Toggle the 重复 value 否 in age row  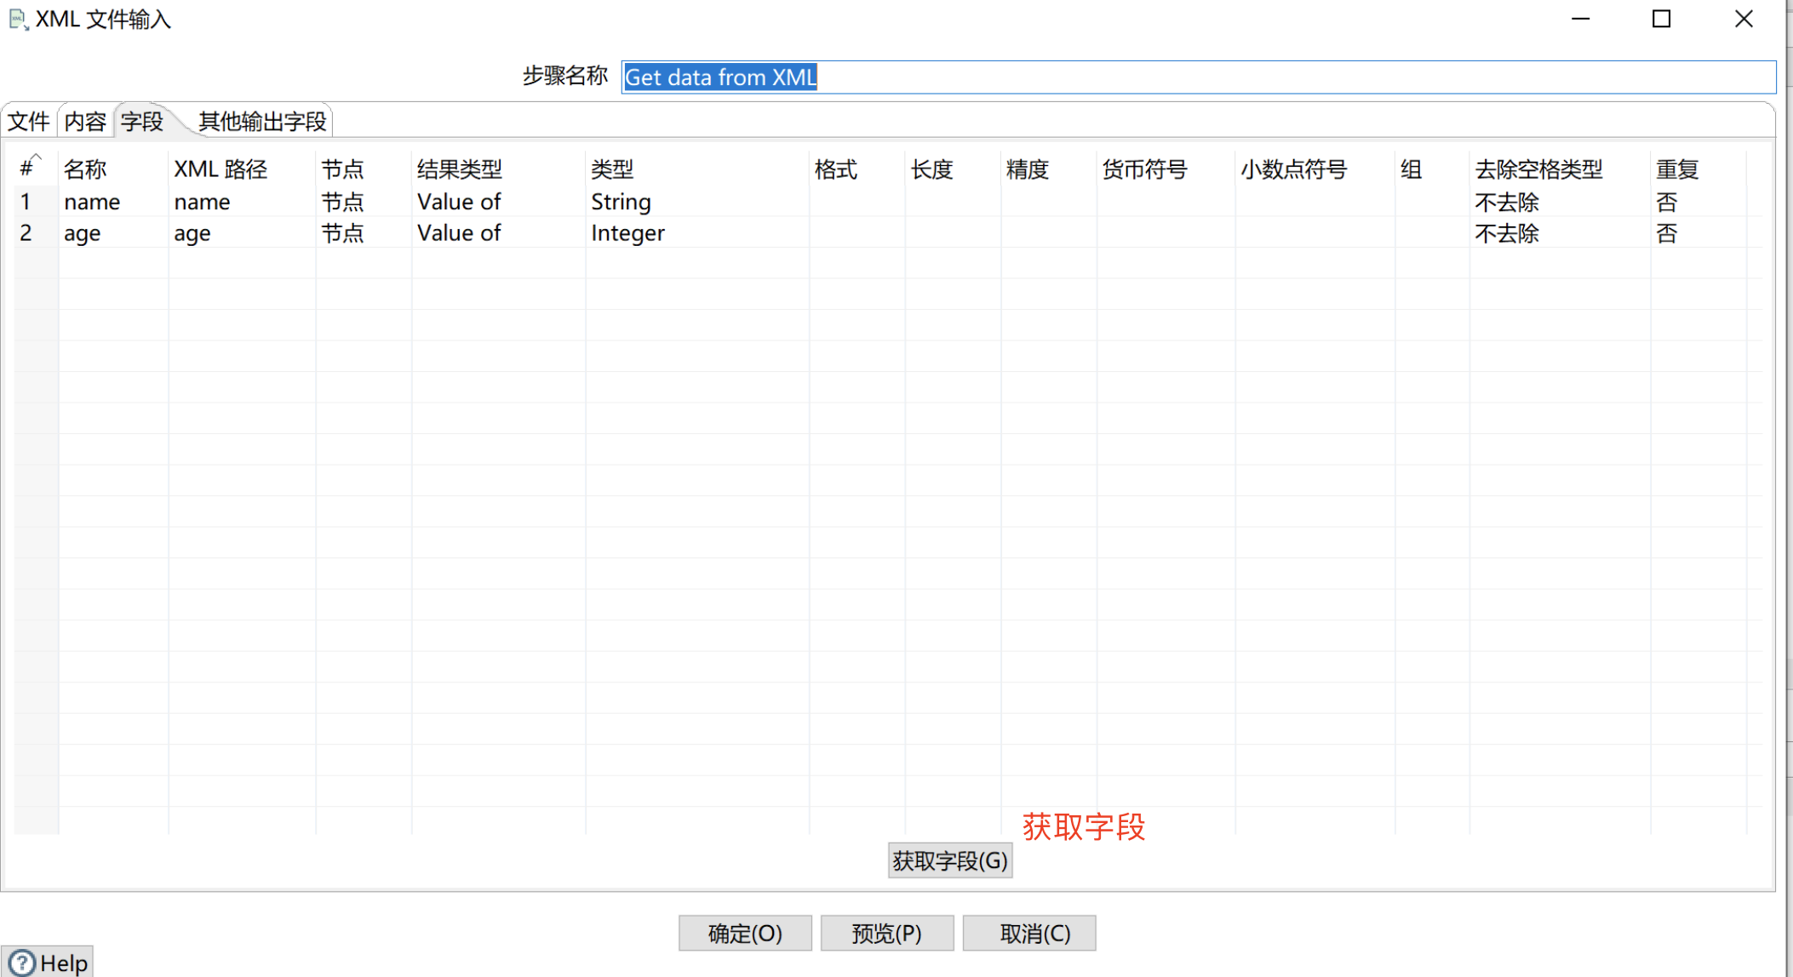pyautogui.click(x=1667, y=233)
